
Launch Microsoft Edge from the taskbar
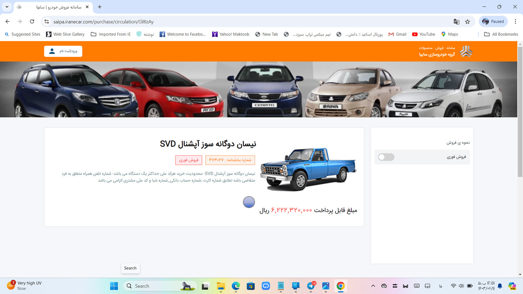point(236,286)
